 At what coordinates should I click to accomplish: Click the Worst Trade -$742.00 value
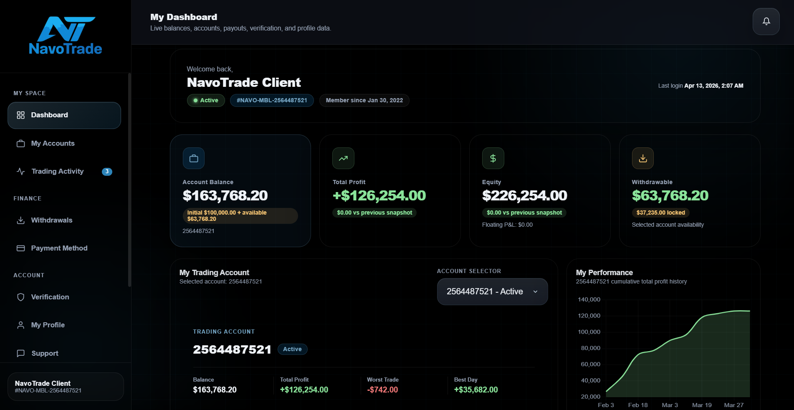[x=382, y=390]
